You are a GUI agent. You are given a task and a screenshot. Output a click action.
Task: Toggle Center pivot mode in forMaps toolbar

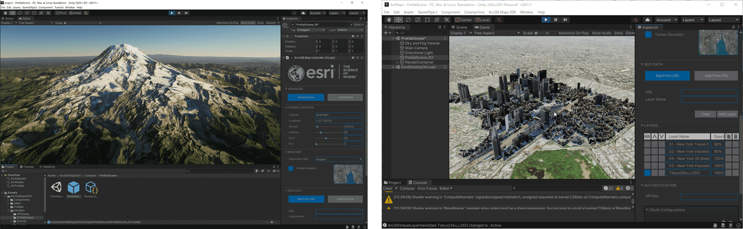(463, 20)
